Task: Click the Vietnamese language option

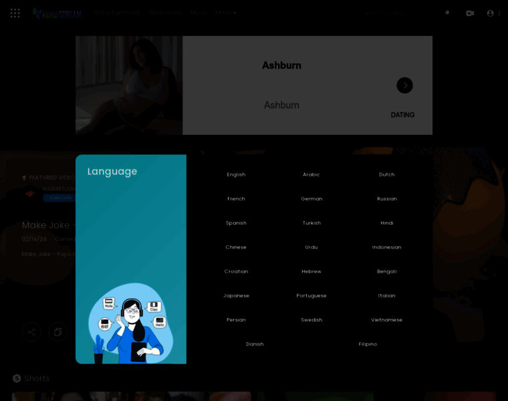Action: 386,320
